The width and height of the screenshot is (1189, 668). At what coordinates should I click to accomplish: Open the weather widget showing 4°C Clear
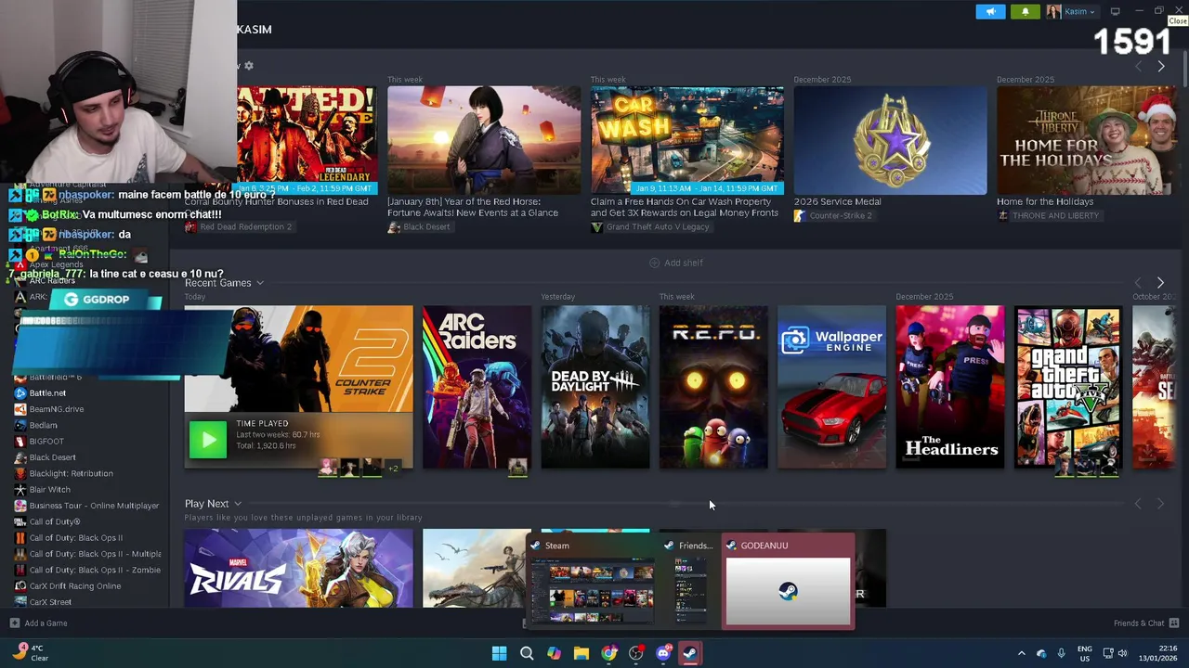[29, 653]
